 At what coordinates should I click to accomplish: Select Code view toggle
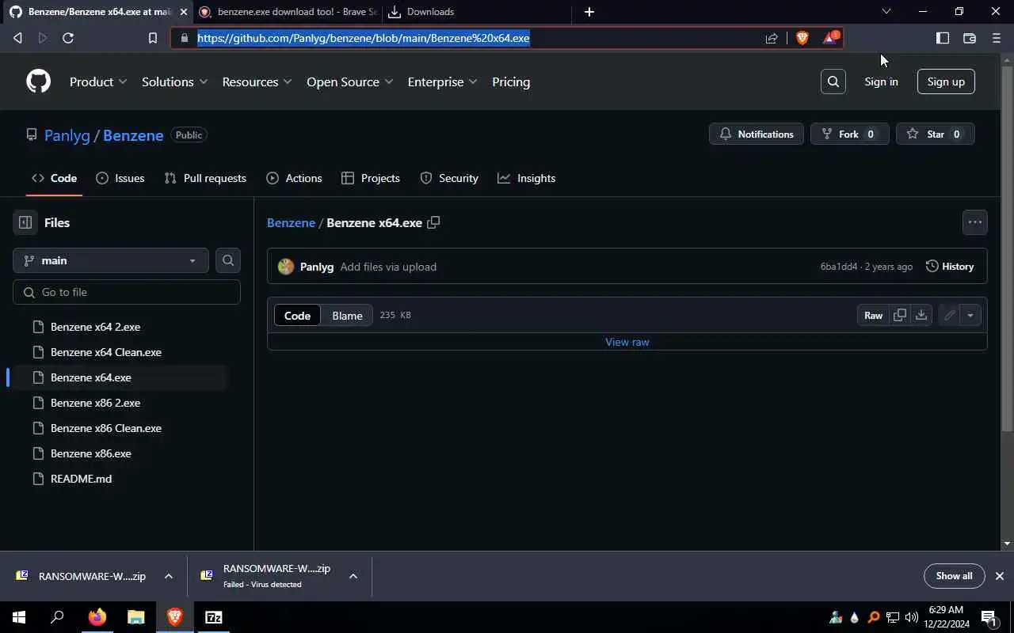[x=297, y=315]
